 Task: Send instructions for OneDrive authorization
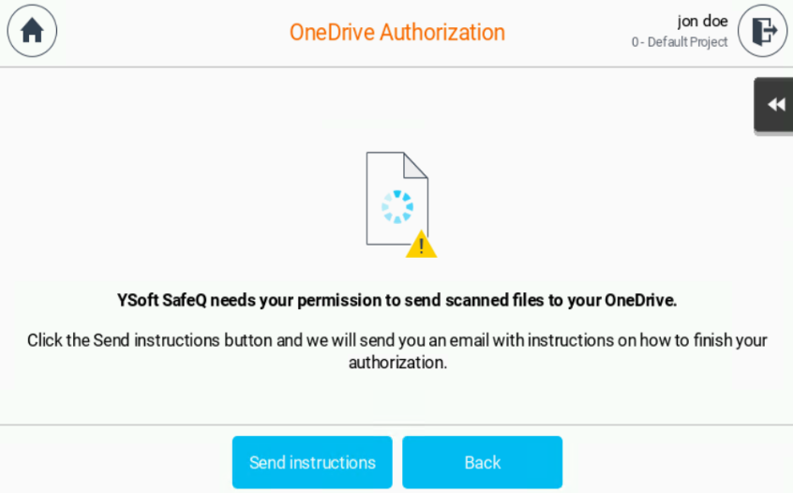click(312, 462)
